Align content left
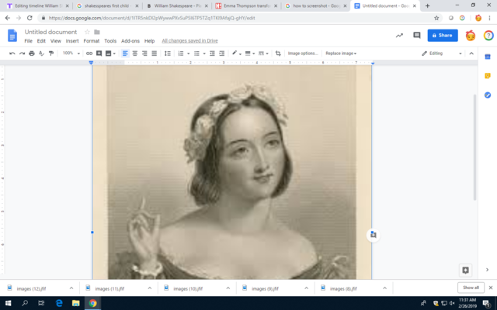The width and height of the screenshot is (497, 310). (125, 53)
